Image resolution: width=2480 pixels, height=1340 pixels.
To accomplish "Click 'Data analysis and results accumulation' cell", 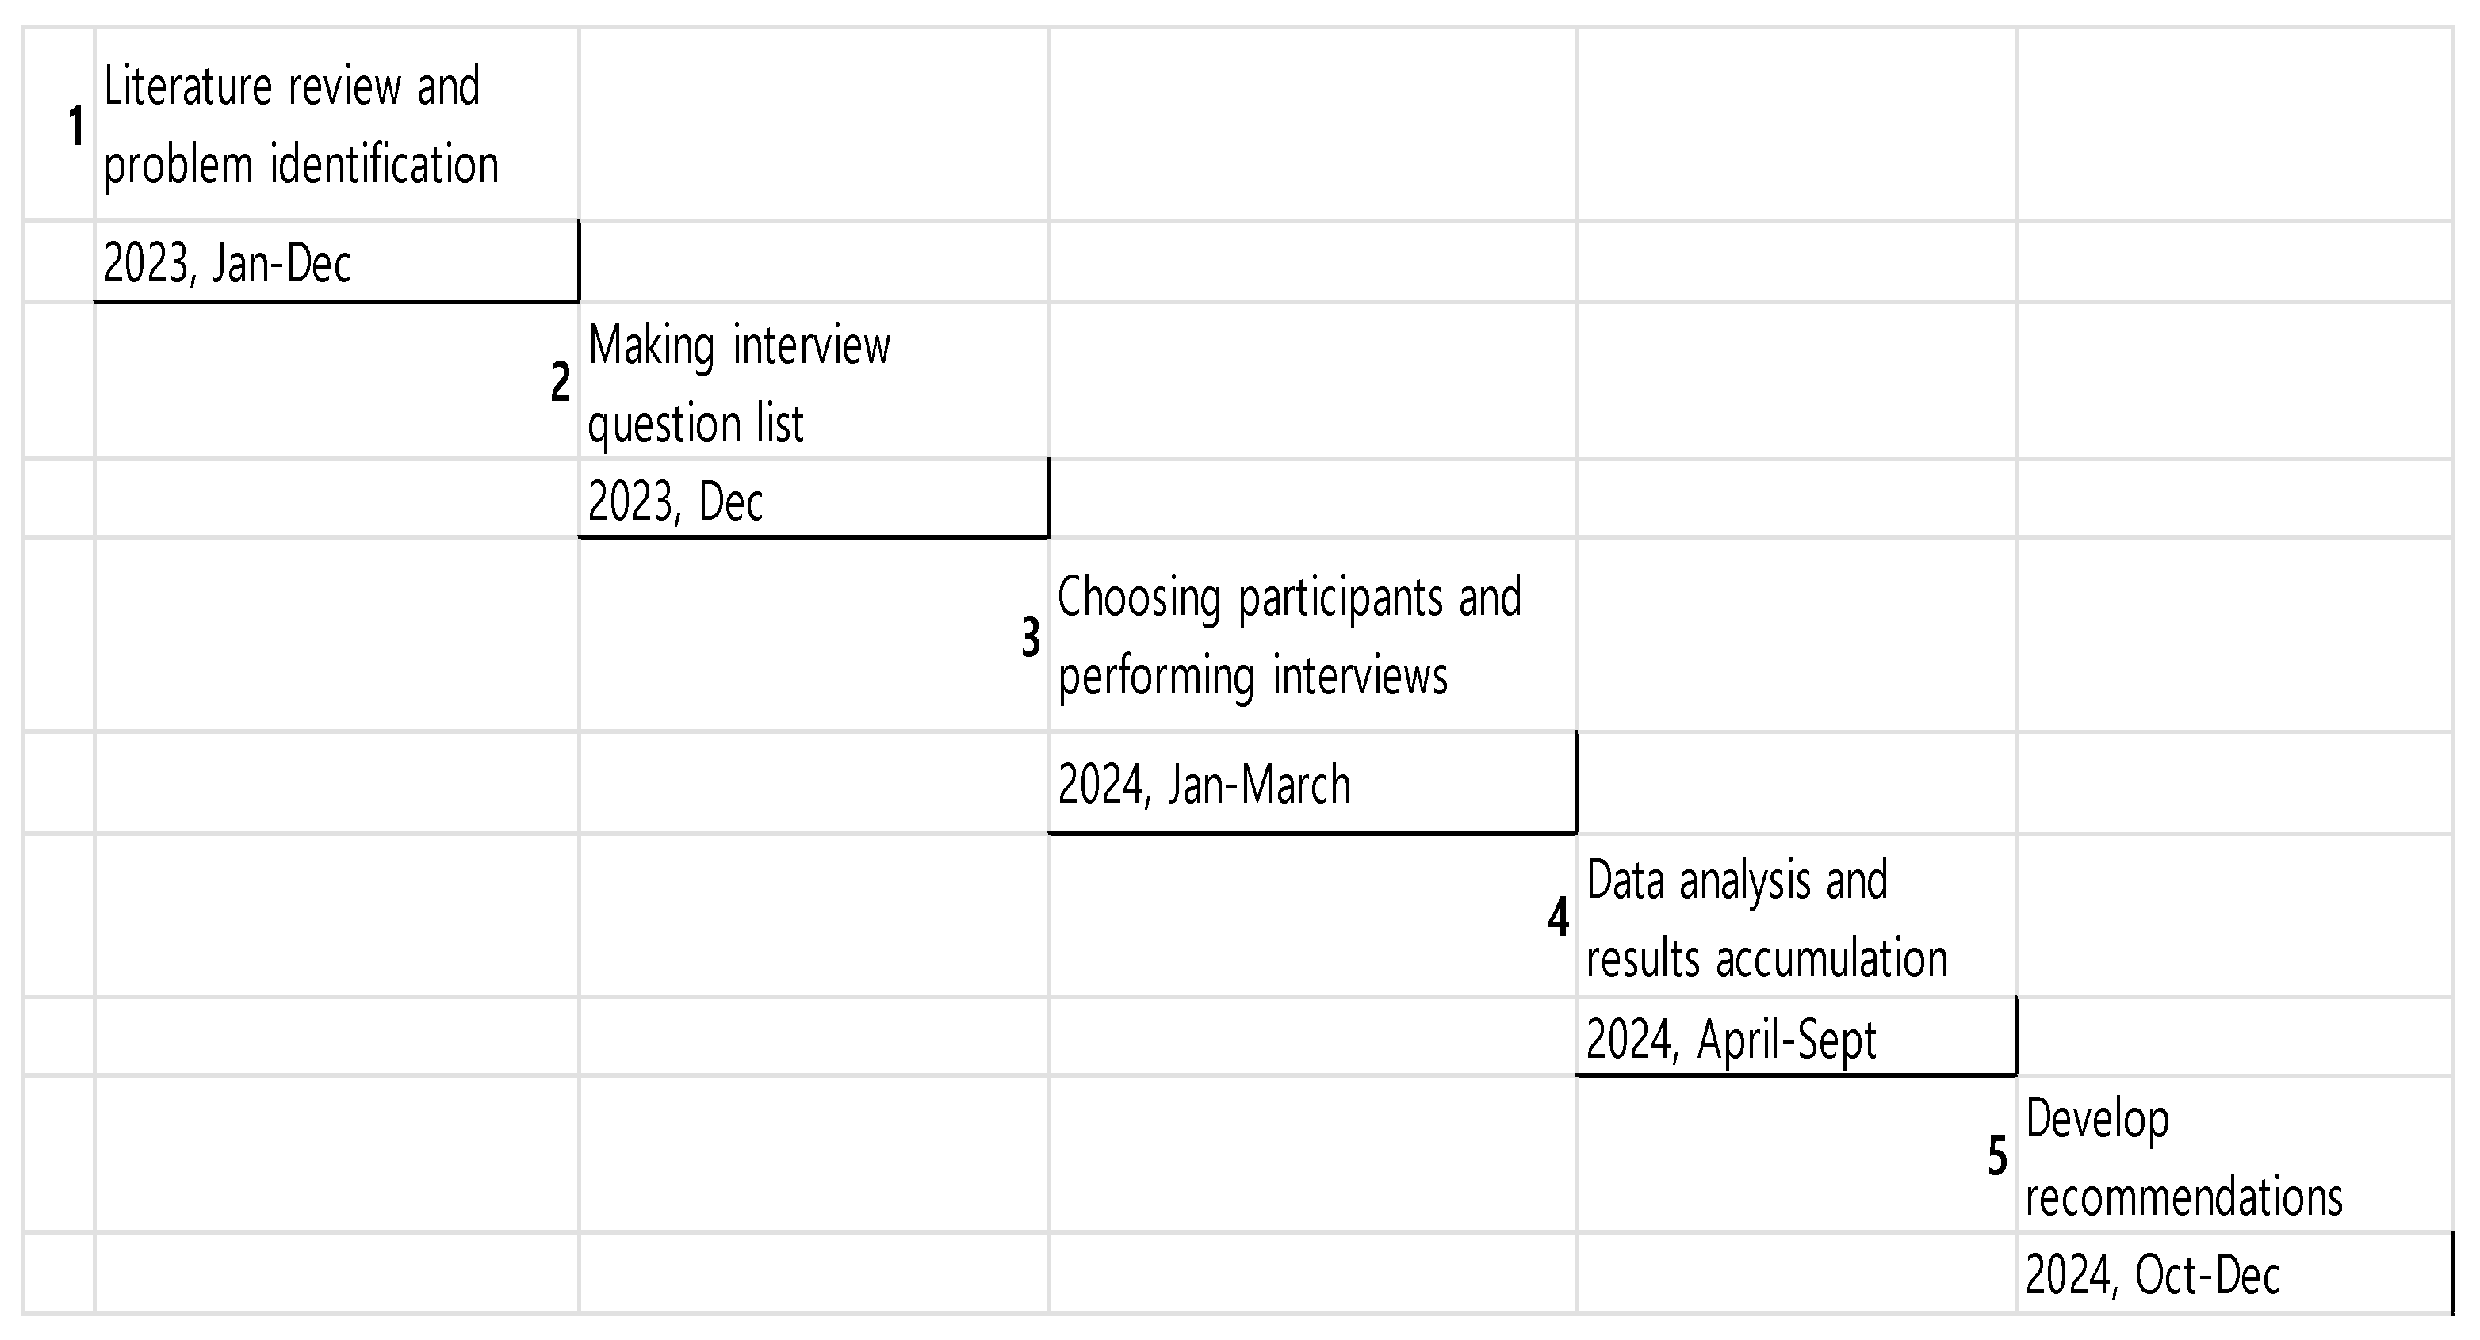I will click(1797, 917).
